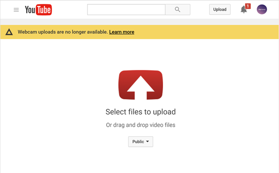
Task: Open the account avatar menu
Action: (x=262, y=9)
